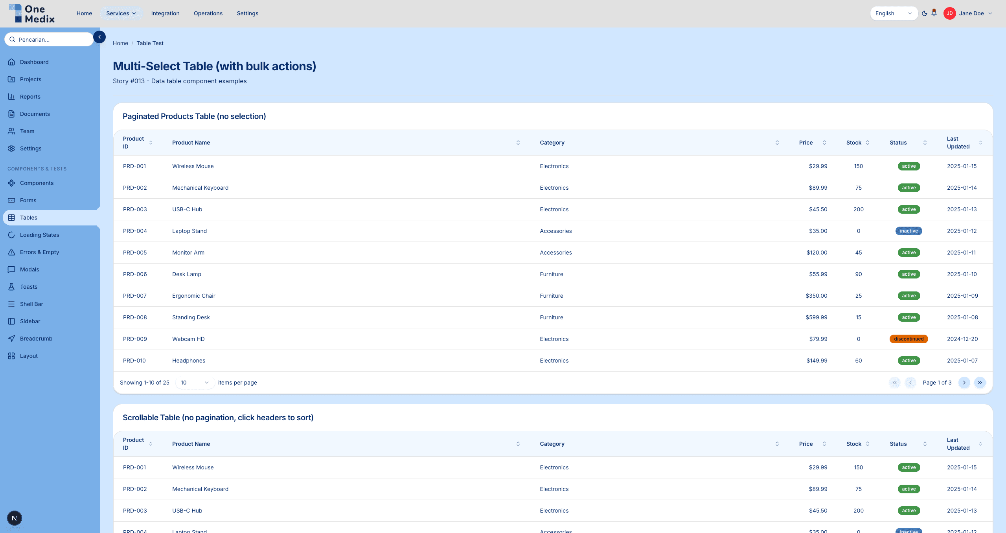Click the Home breadcrumb link

point(120,43)
